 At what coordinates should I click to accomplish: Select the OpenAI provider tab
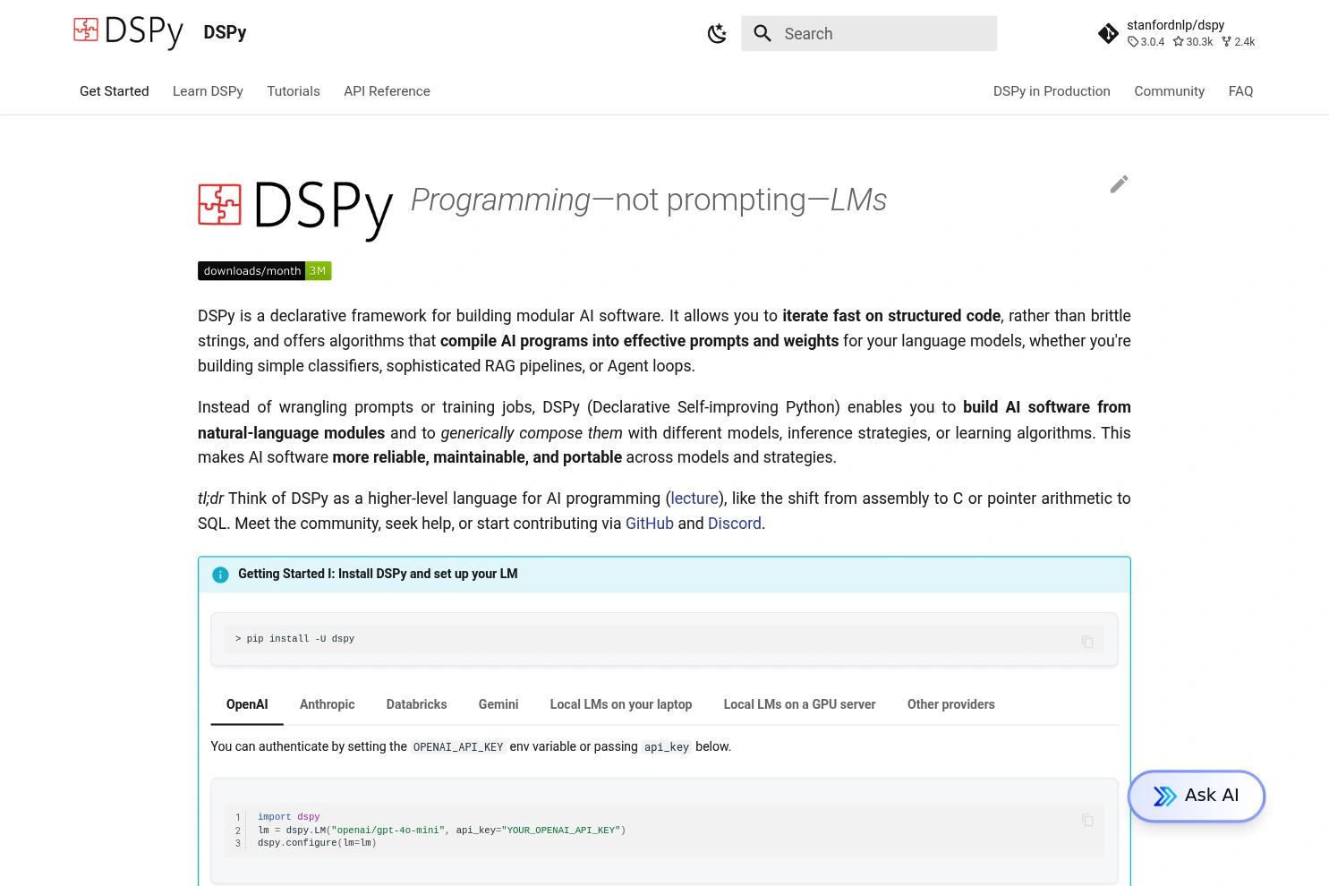coord(247,704)
